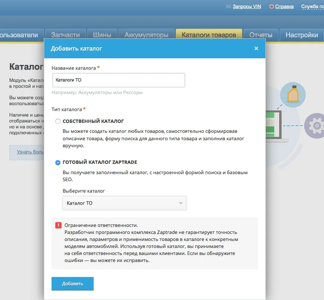Click the oil canister illustration icon

click(x=293, y=94)
